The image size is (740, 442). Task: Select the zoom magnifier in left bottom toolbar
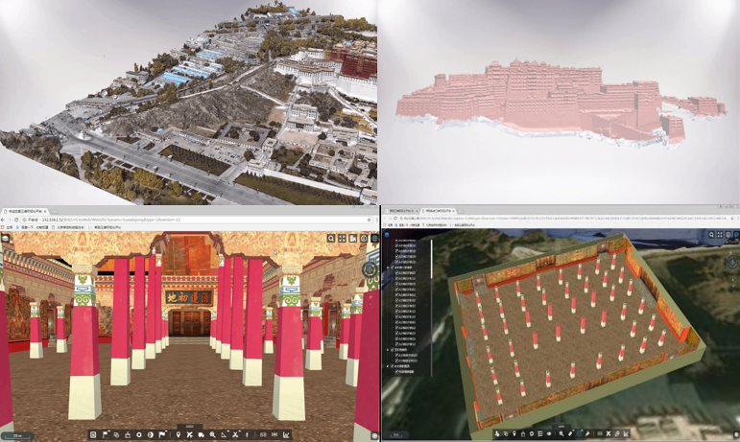pyautogui.click(x=212, y=434)
